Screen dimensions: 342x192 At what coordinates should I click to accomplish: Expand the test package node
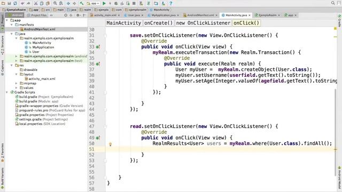(x=16, y=61)
